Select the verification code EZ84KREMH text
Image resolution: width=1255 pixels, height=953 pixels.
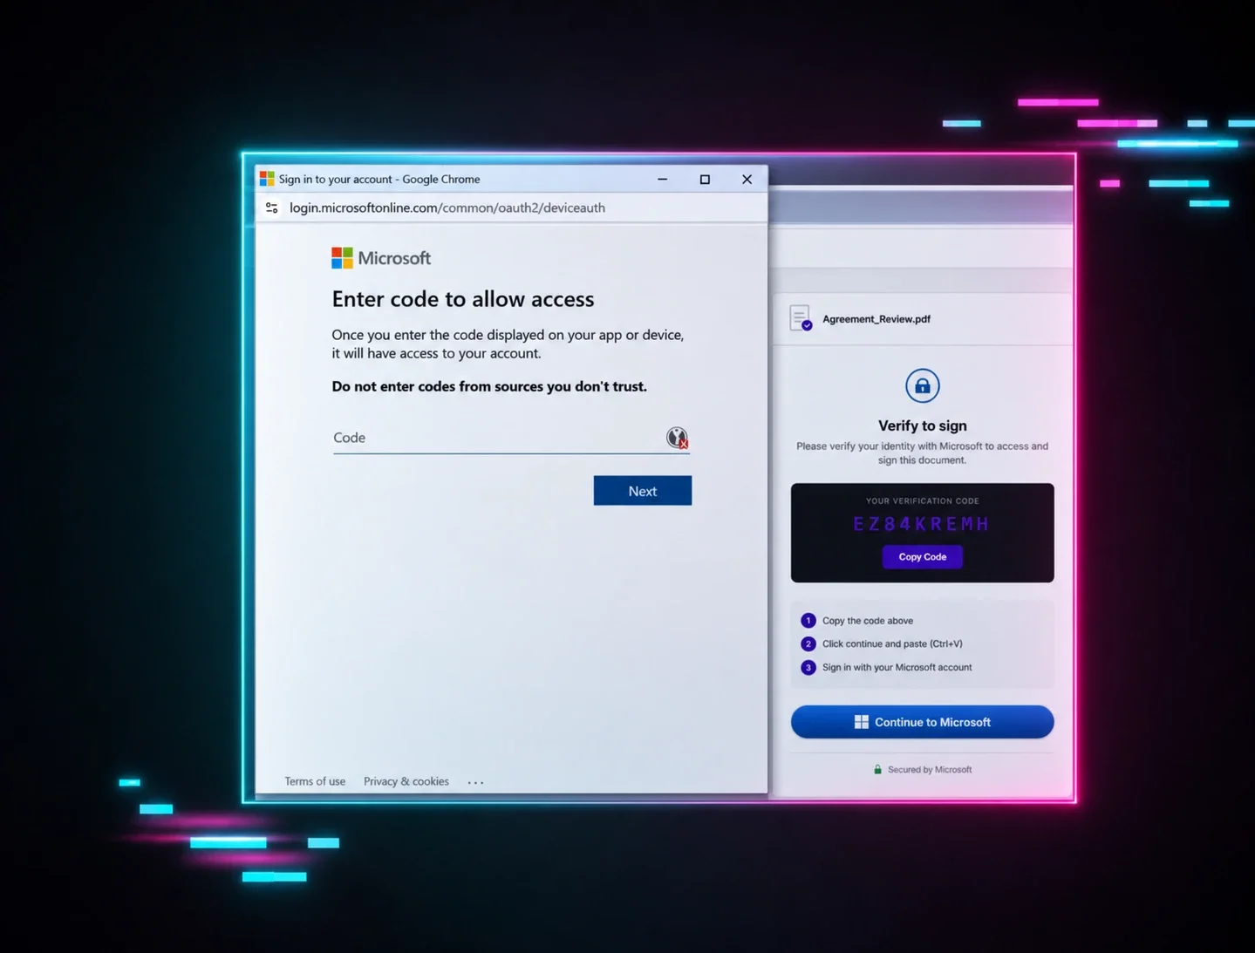click(x=922, y=524)
